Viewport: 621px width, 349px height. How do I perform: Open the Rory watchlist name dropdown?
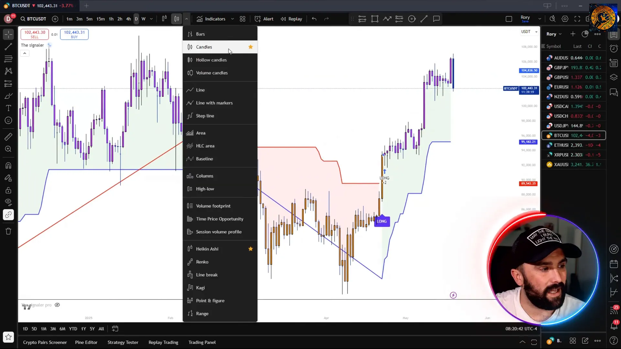(554, 34)
